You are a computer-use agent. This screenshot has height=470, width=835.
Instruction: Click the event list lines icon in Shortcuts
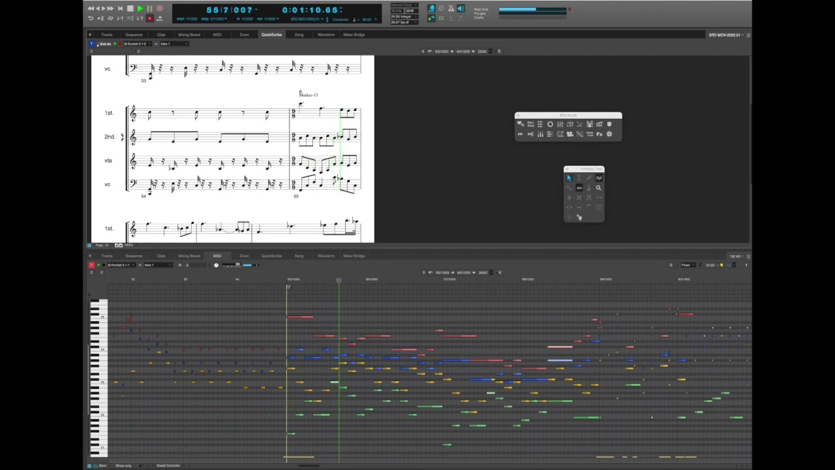click(550, 134)
